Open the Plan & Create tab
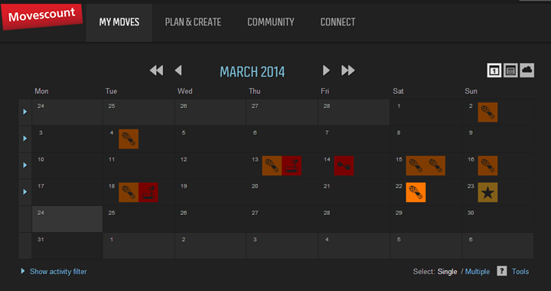The image size is (551, 291). click(193, 22)
